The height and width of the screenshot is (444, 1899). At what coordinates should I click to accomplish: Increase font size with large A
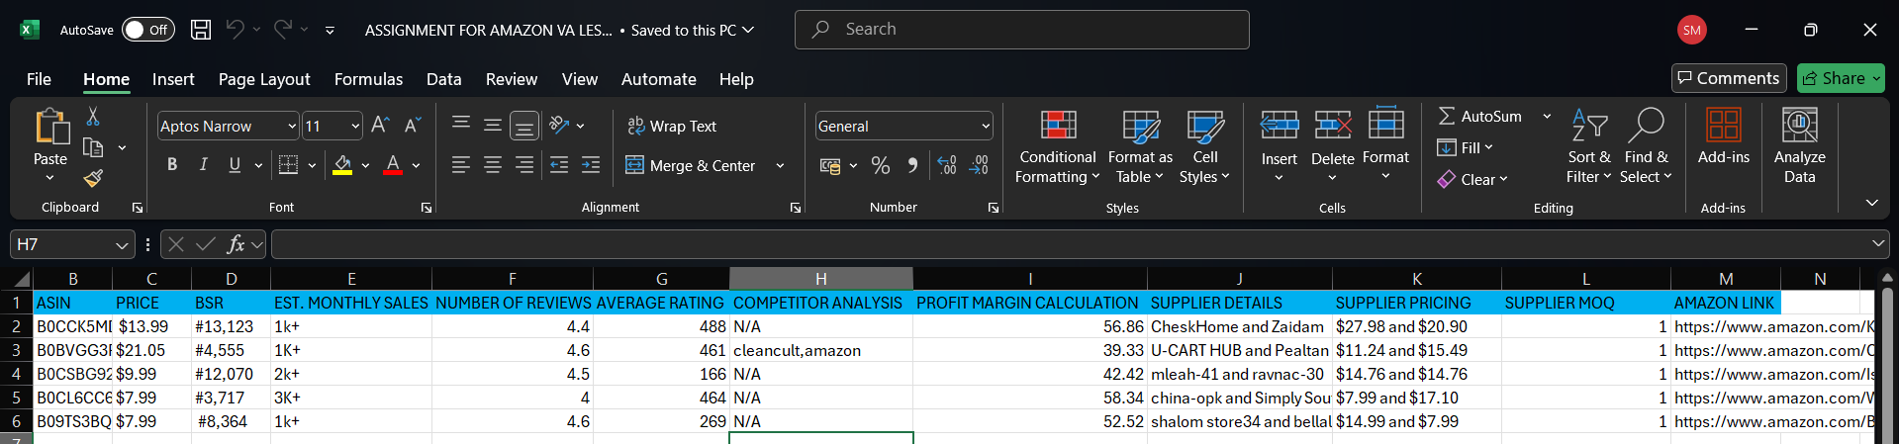pyautogui.click(x=380, y=126)
